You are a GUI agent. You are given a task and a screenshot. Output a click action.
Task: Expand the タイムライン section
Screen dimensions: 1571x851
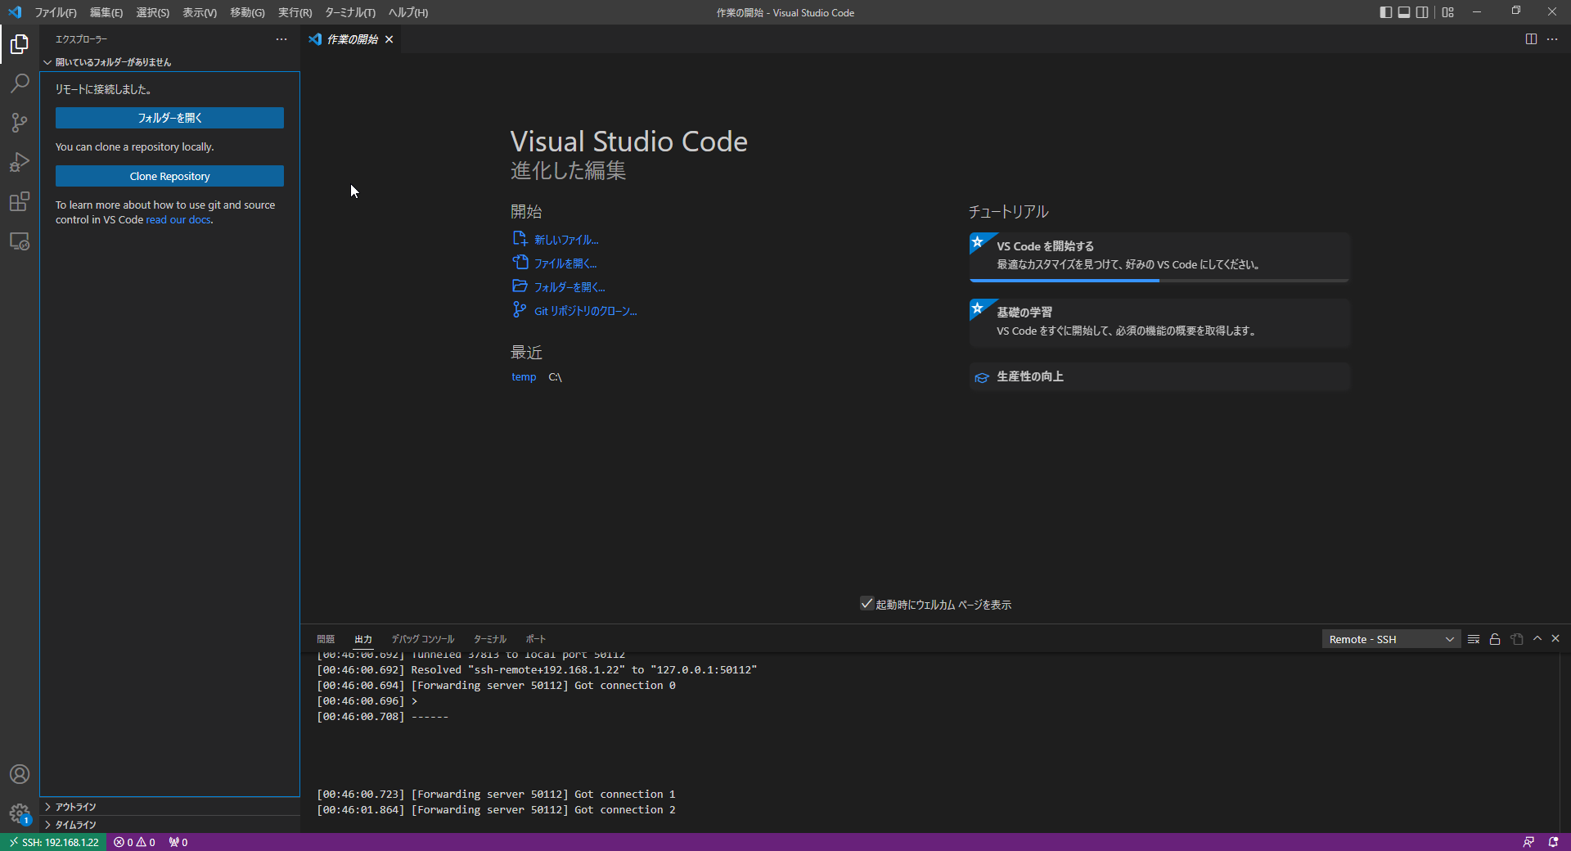(75, 825)
